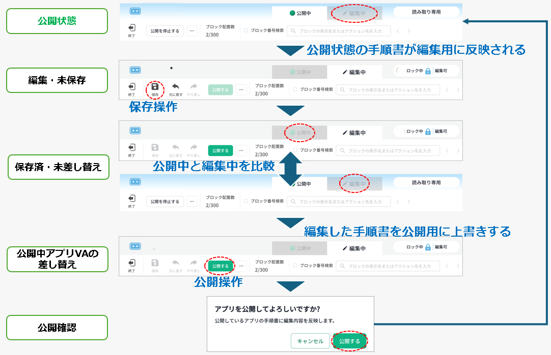The image size is (551, 355).
Task: Check ブロック番号検索 box in the bottom toolbar
Action: [295, 265]
